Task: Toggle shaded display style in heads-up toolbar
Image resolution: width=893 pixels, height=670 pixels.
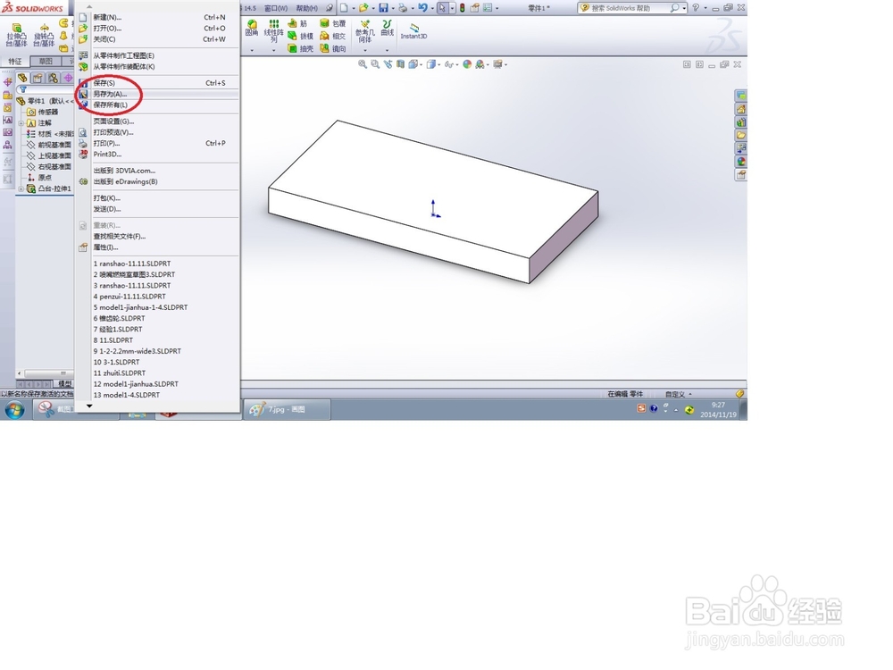Action: point(430,64)
